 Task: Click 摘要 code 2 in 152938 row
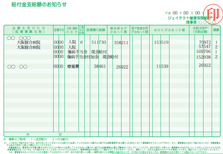click(216, 57)
